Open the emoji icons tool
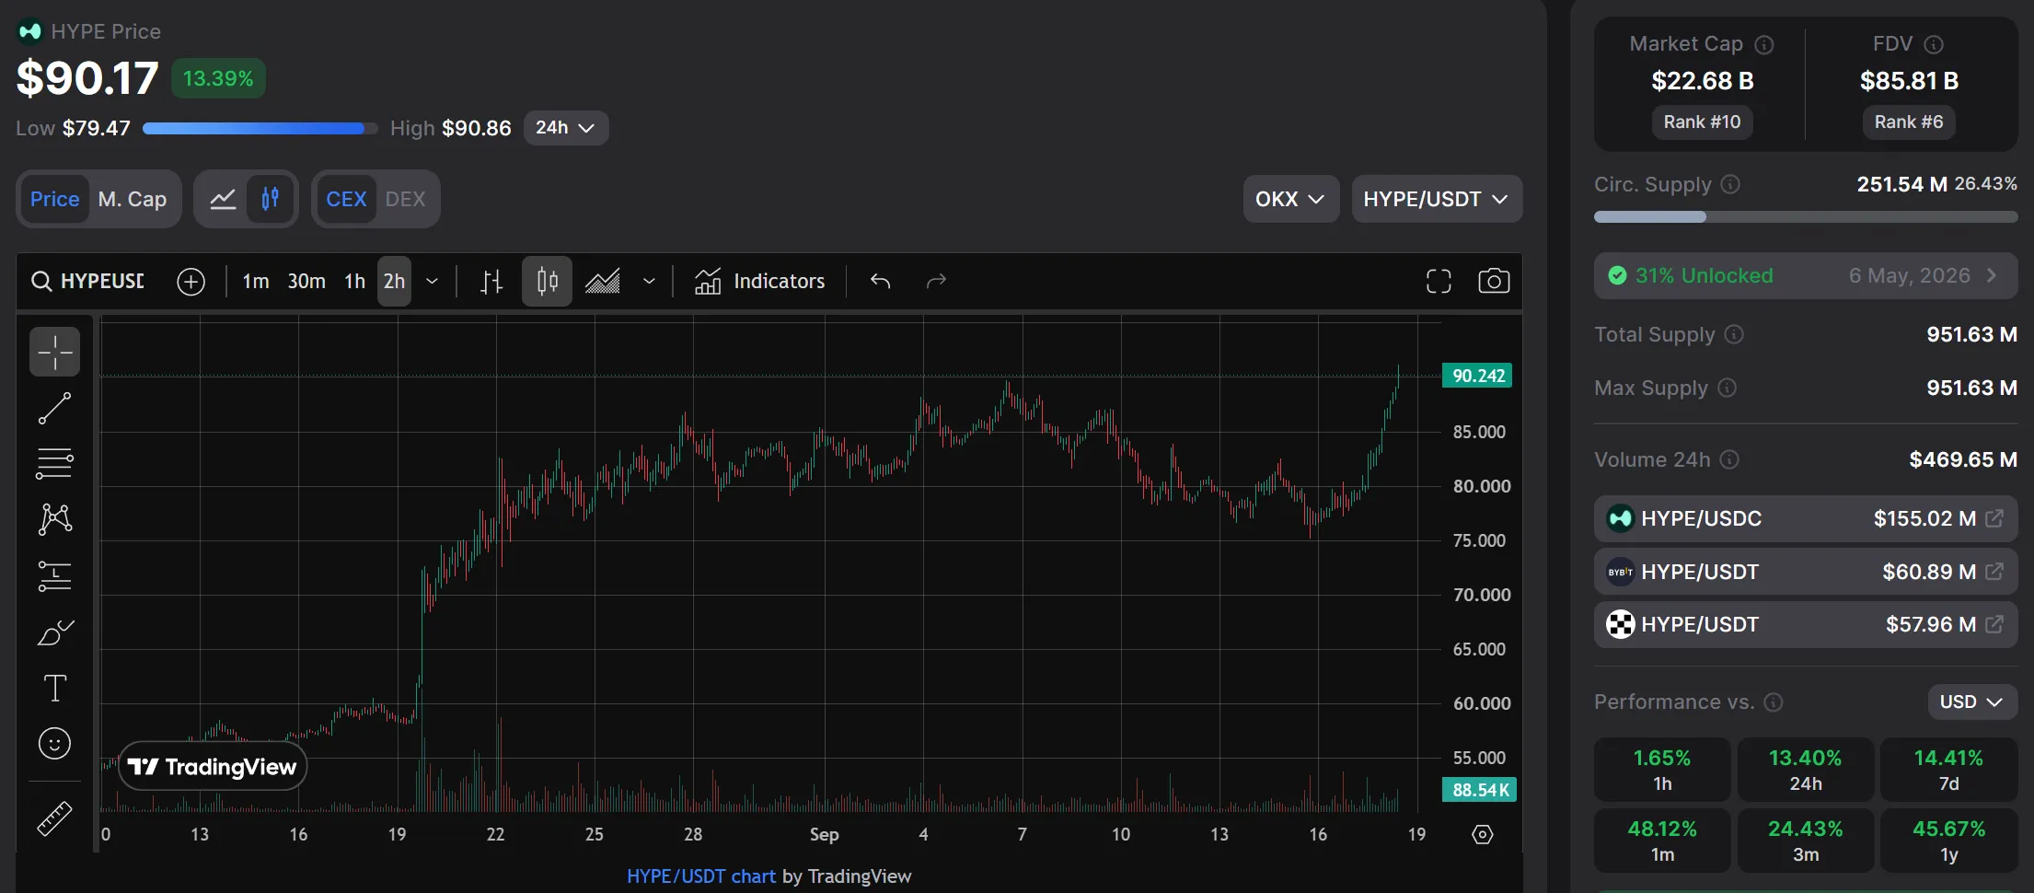 click(55, 744)
